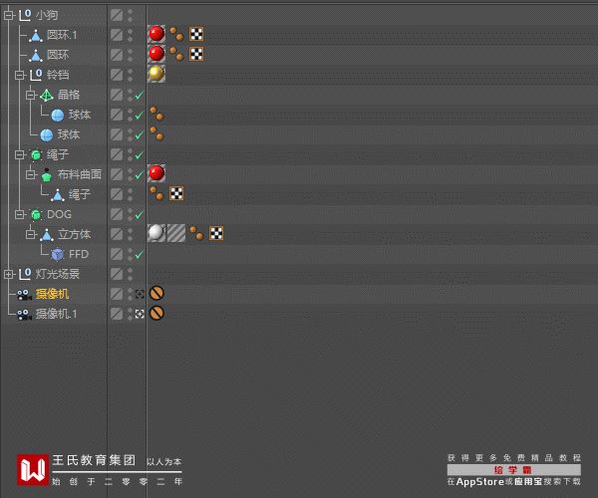Click layer swatch for 摄像机 row
Image resolution: width=598 pixels, height=498 pixels.
(x=117, y=294)
